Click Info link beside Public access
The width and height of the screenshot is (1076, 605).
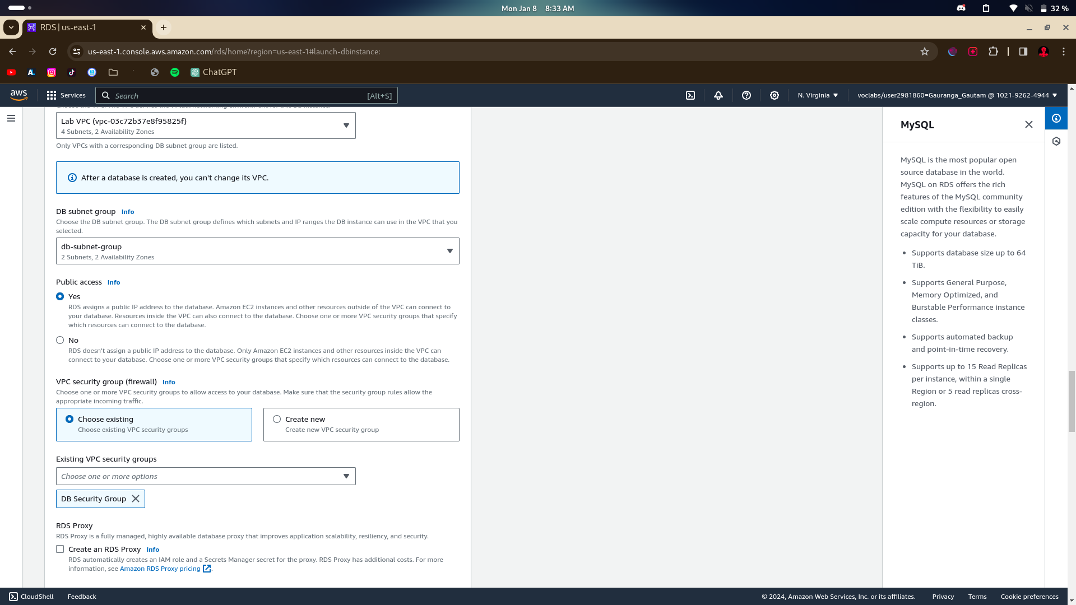pos(114,282)
